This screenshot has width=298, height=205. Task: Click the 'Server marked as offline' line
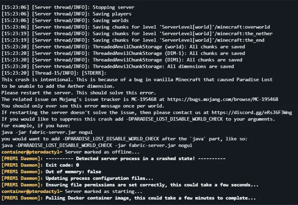click(70, 152)
